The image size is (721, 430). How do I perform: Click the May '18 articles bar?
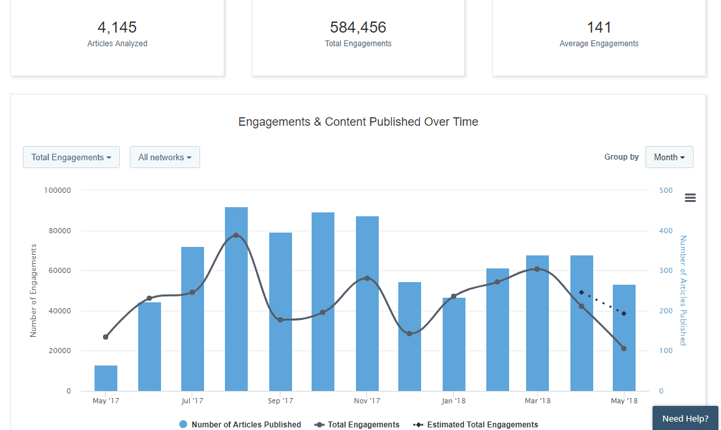pyautogui.click(x=624, y=337)
